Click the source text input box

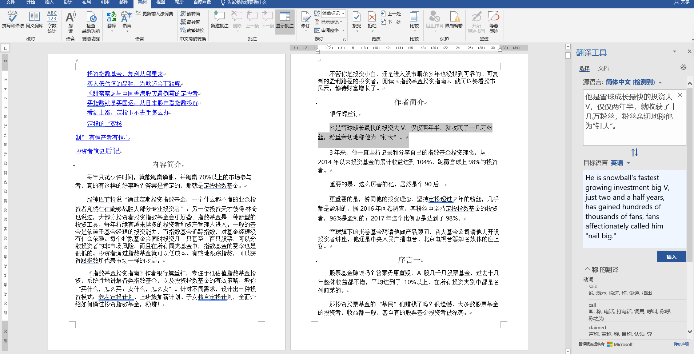(x=634, y=118)
